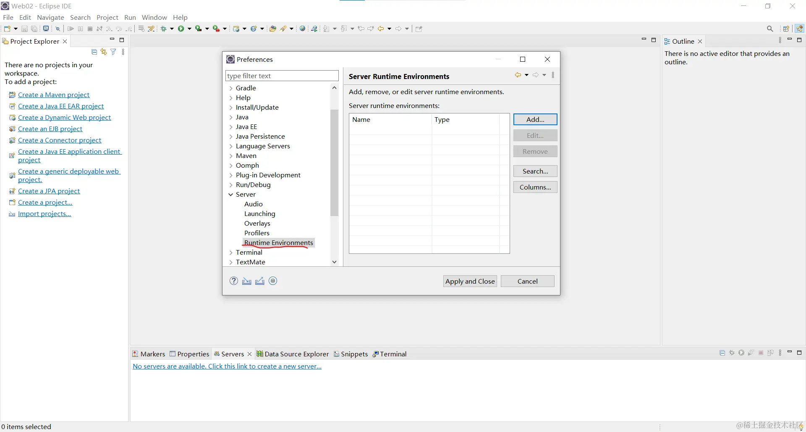Screen dimensions: 806x432
Task: Switch to the Snippets tab
Action: coord(351,354)
